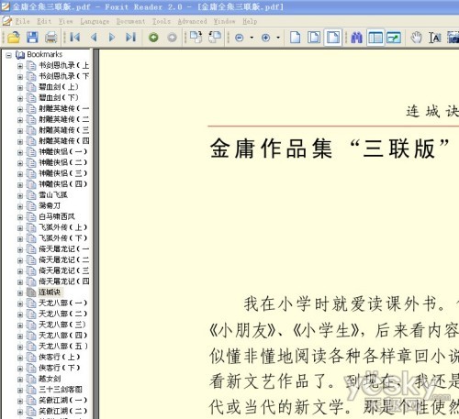459x419 pixels.
Task: Click the Open file folder icon
Action: coord(14,38)
